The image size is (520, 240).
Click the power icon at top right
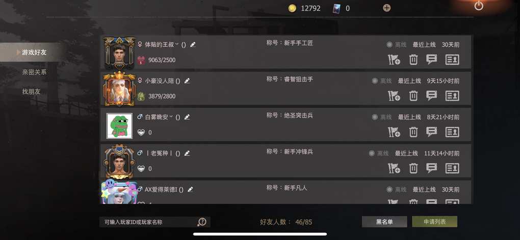(x=479, y=6)
